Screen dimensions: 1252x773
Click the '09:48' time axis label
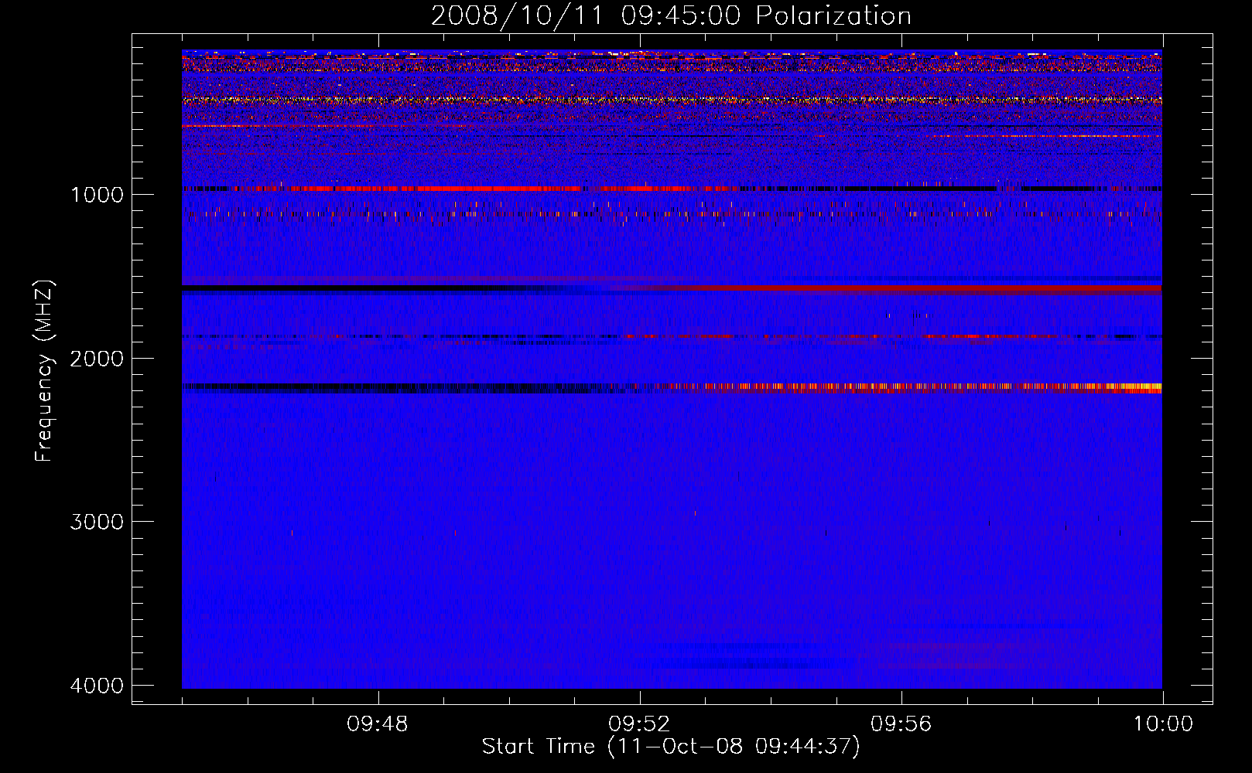pos(378,724)
